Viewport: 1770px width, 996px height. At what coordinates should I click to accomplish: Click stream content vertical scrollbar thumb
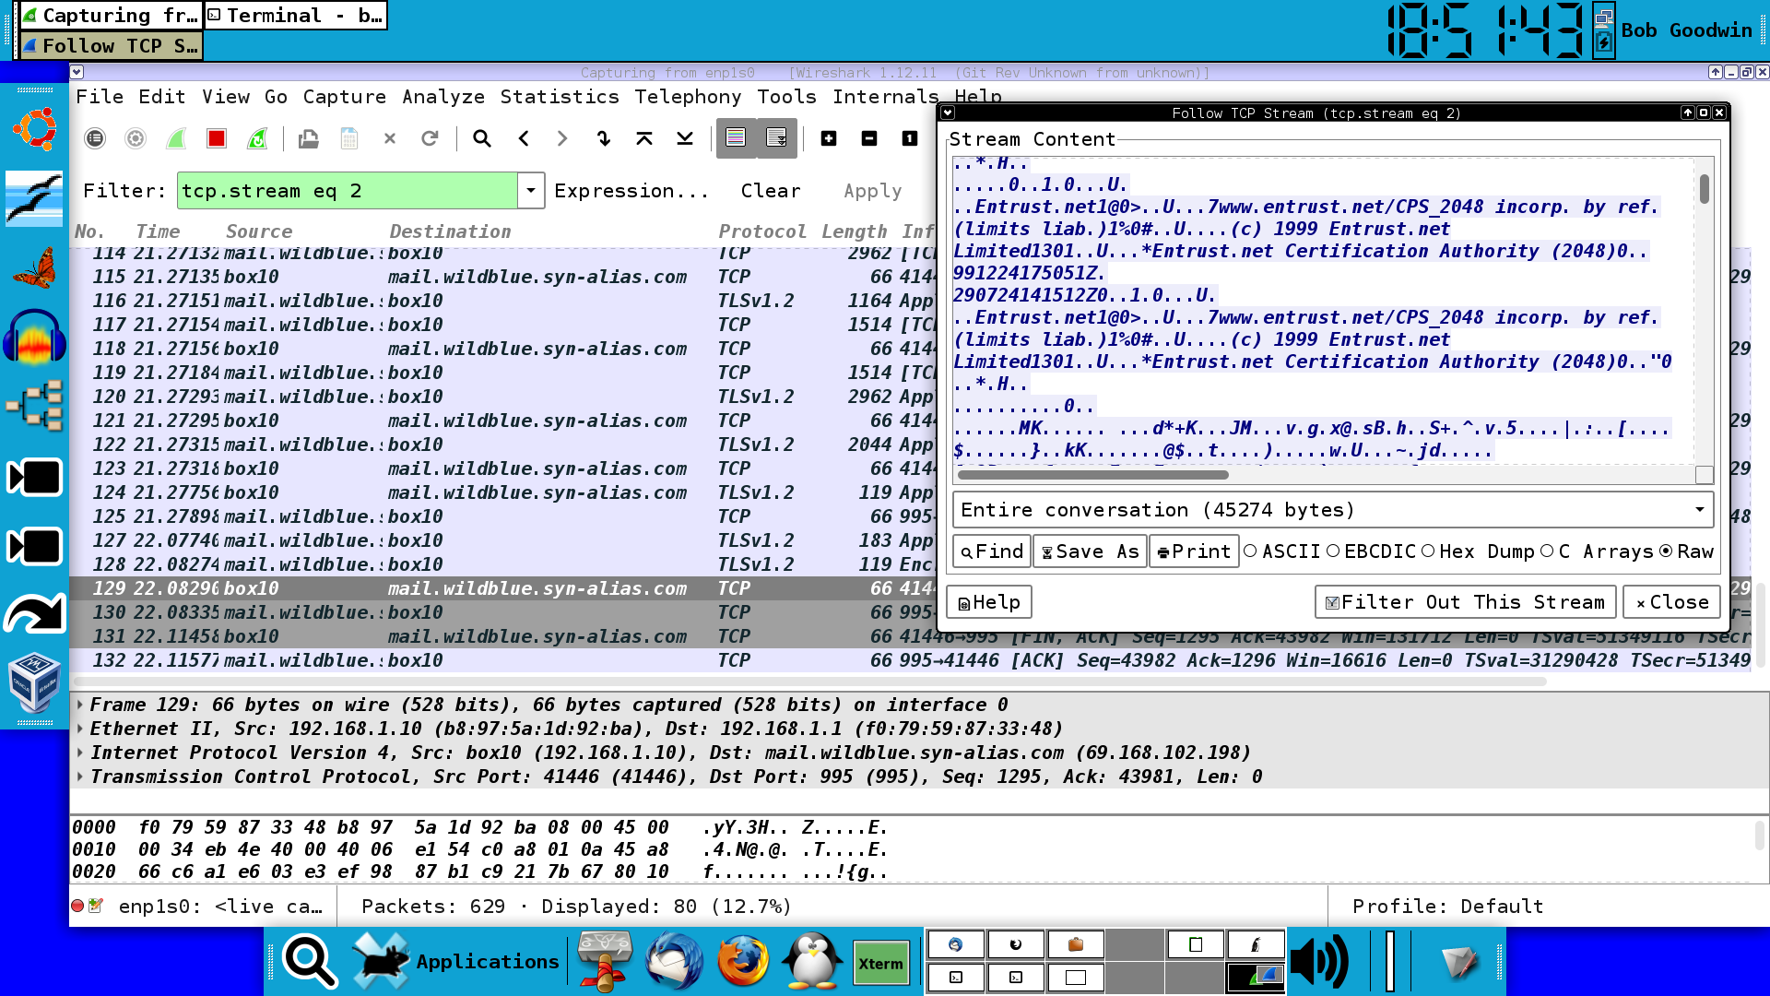pos(1705,189)
